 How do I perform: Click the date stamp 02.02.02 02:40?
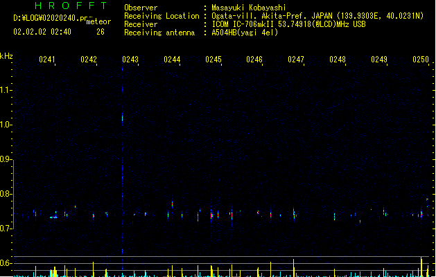click(42, 32)
